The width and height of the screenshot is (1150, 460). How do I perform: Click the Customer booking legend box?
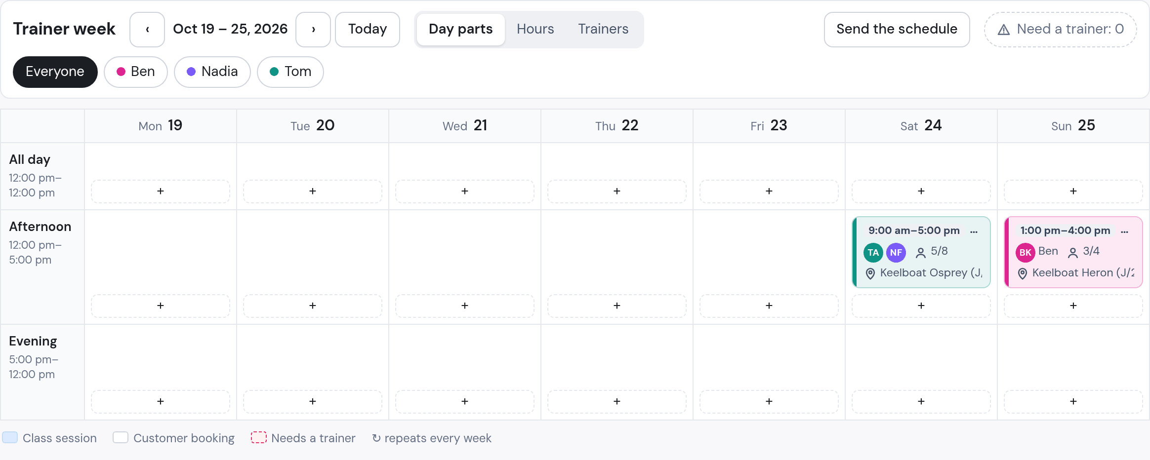[121, 437]
